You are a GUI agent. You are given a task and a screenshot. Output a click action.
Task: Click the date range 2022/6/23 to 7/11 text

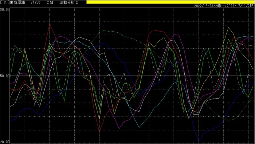pyautogui.click(x=224, y=6)
